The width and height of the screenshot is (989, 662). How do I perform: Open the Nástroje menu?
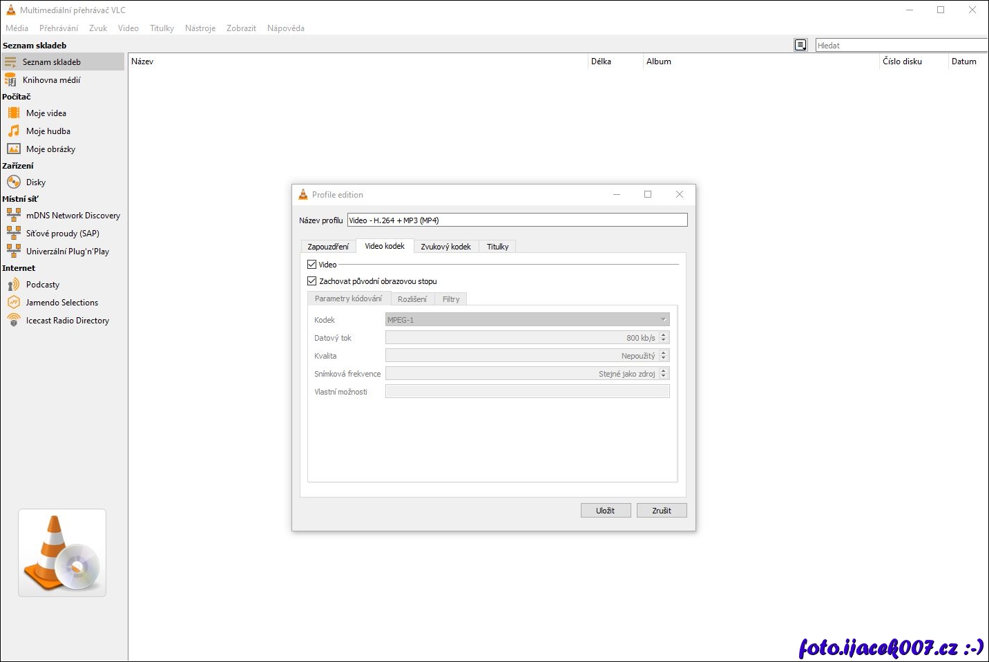(200, 28)
